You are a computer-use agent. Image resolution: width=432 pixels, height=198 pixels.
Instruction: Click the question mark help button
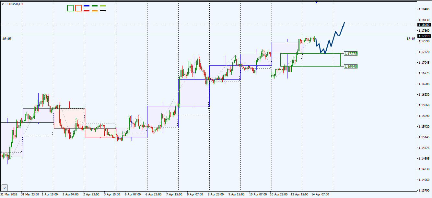click(x=5, y=188)
